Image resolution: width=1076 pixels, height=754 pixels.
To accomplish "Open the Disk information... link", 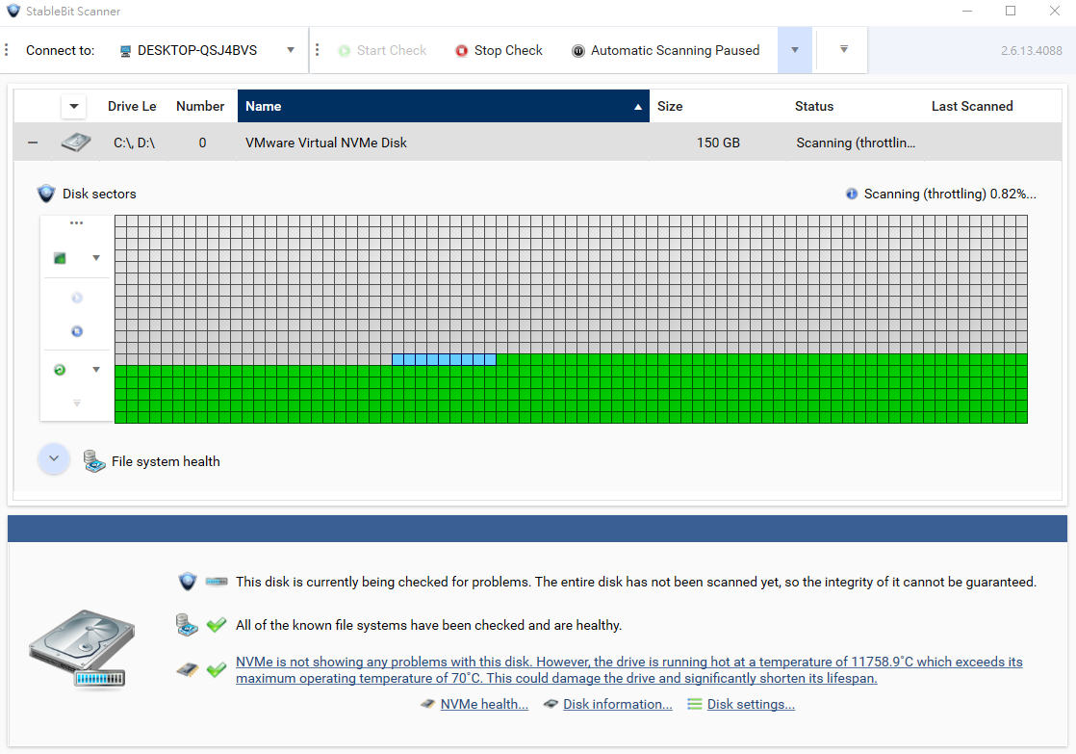I will 618,704.
